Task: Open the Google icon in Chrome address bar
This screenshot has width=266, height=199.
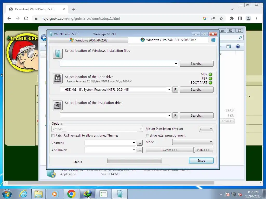Action: point(205,18)
